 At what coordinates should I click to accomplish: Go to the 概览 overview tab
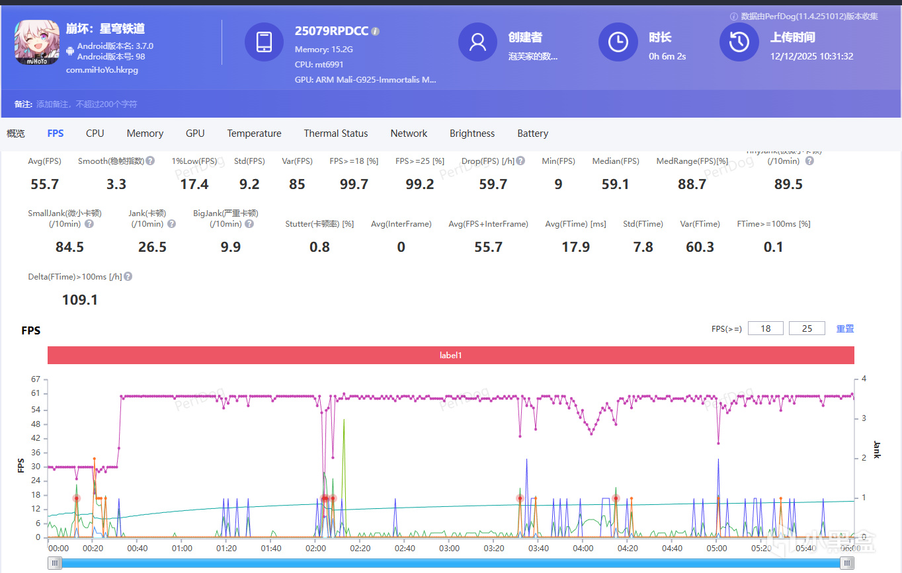16,134
